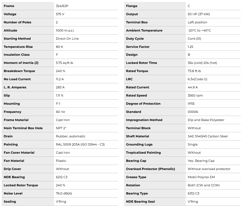
Task: Select the Degree of Protection value IP55
Action: (x=191, y=104)
